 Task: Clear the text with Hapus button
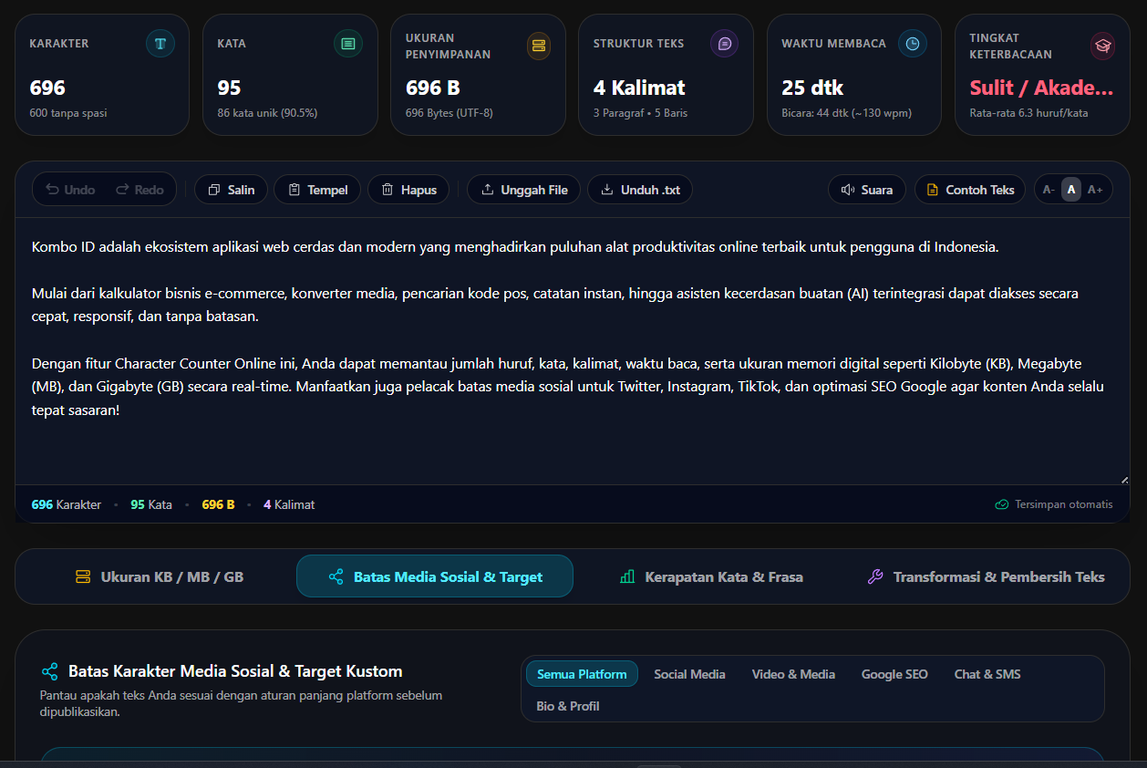[x=408, y=190]
